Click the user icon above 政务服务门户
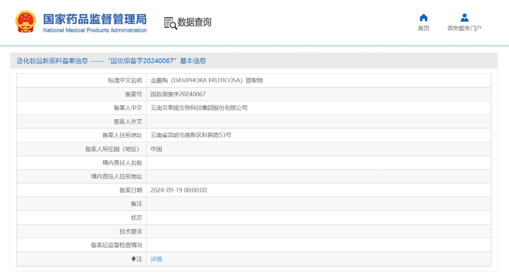 point(464,18)
